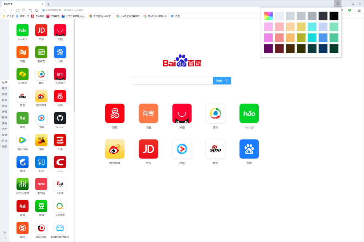Choose the default checked white swatch
The width and height of the screenshot is (364, 242).
coord(279,16)
